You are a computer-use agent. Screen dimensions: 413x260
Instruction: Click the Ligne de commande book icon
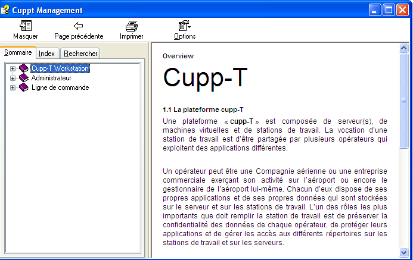click(x=24, y=87)
